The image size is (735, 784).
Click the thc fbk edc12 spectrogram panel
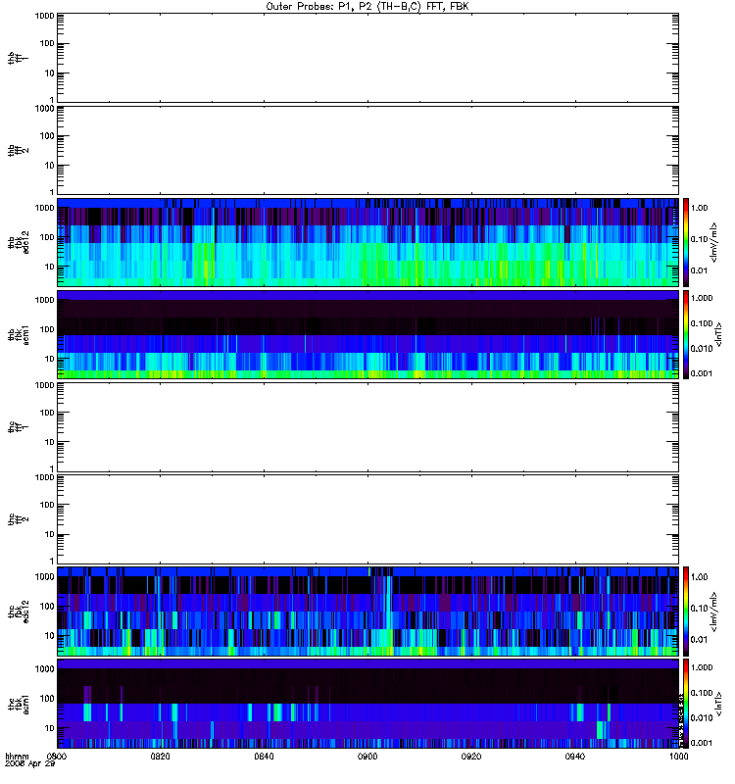point(367,612)
